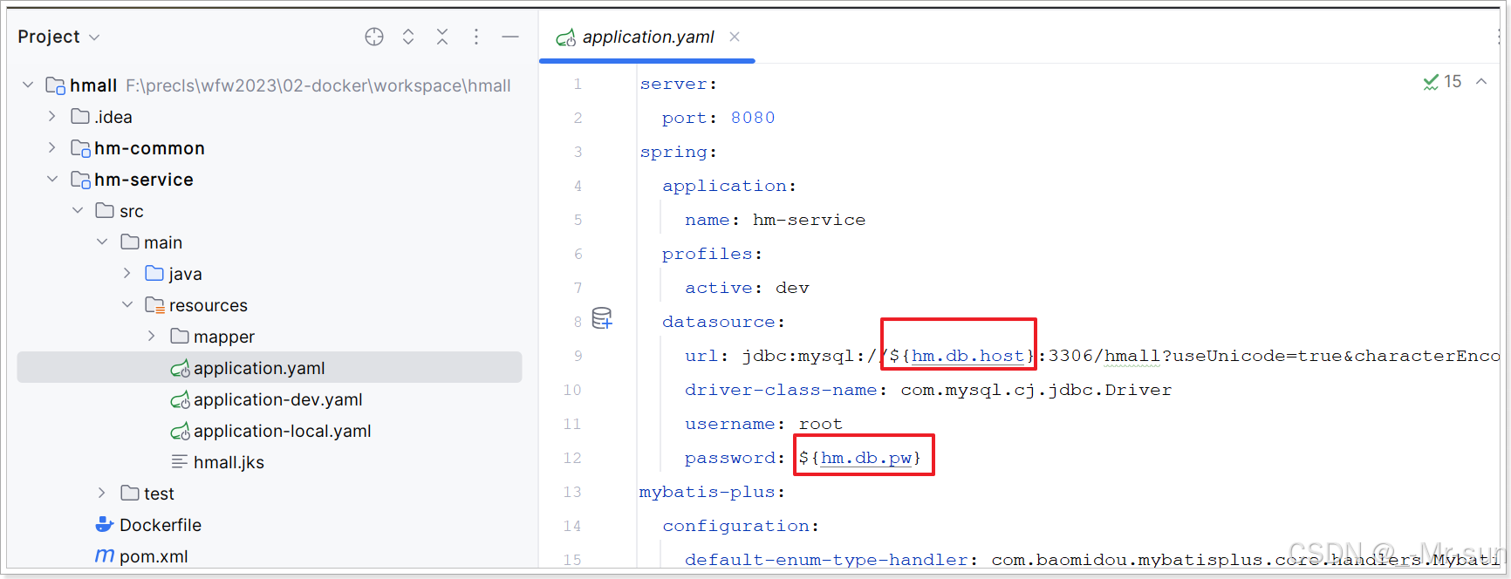Click the up arrow next to inspections count

pos(1481,81)
